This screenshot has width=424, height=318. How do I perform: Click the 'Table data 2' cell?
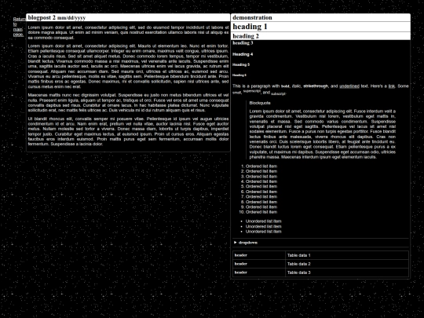coord(347,264)
